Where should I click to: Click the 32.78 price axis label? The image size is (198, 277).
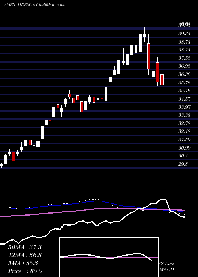185,123
